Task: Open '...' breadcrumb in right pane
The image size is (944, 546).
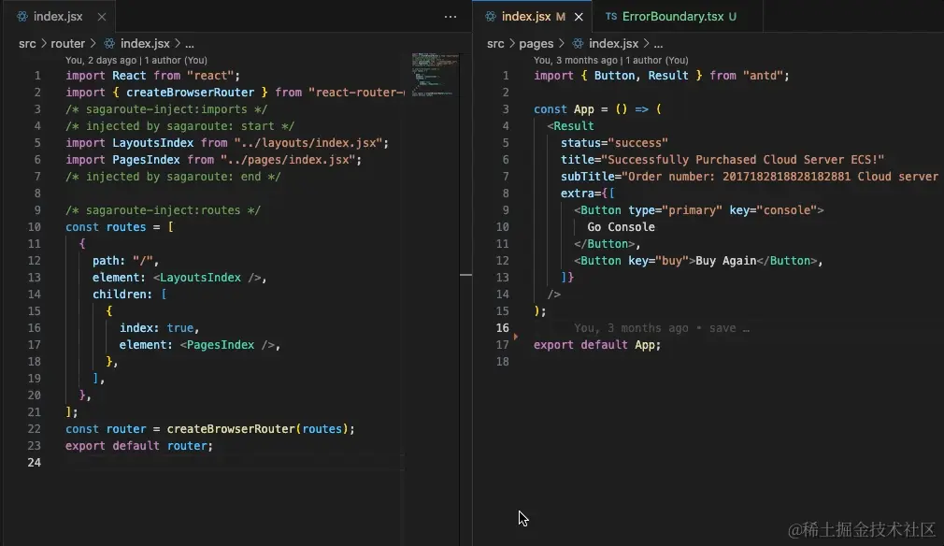Action: coord(658,43)
